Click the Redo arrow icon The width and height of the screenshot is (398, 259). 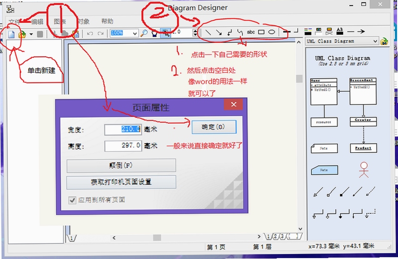(101, 33)
